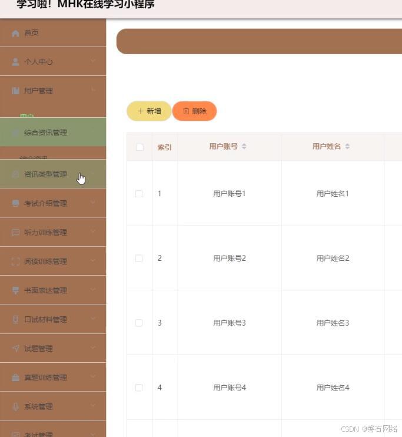
Task: Select cell 用户姓名3
Action: (333, 323)
